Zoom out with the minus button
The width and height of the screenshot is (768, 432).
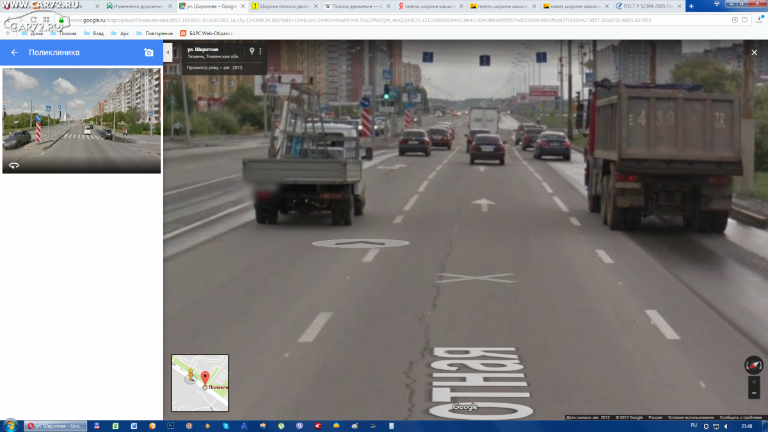point(754,393)
